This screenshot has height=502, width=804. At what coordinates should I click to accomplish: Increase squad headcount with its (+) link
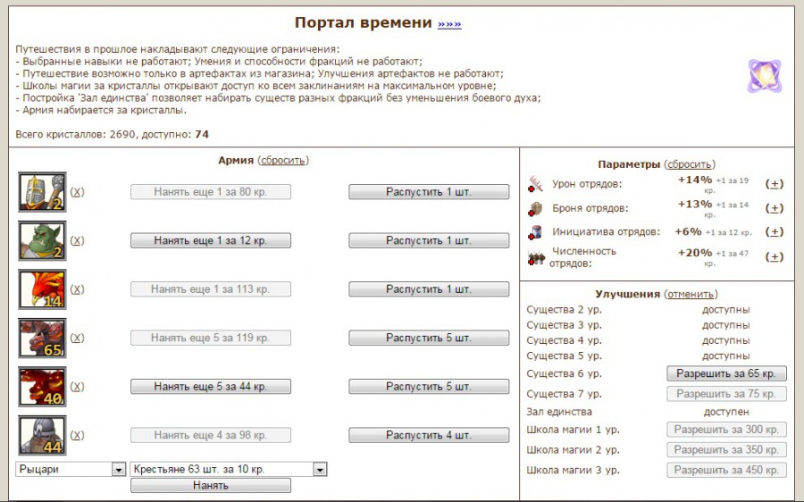(x=775, y=257)
